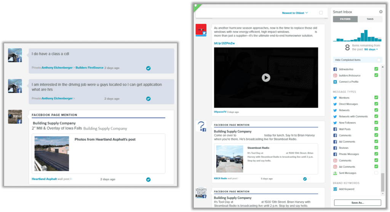Click the filter list scrollbar down arrow
This screenshot has height=212, width=390.
(382, 193)
